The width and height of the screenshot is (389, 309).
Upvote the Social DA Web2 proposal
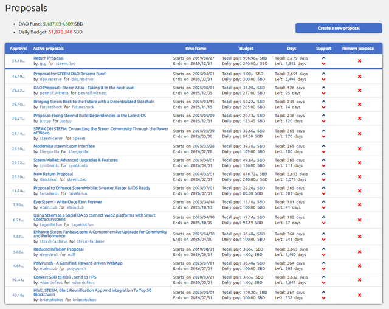pyautogui.click(x=323, y=217)
